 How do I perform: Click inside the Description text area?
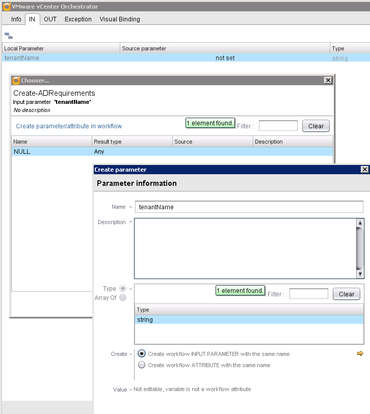tap(245, 249)
